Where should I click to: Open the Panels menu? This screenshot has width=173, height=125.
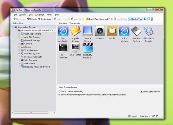pyautogui.click(x=49, y=15)
